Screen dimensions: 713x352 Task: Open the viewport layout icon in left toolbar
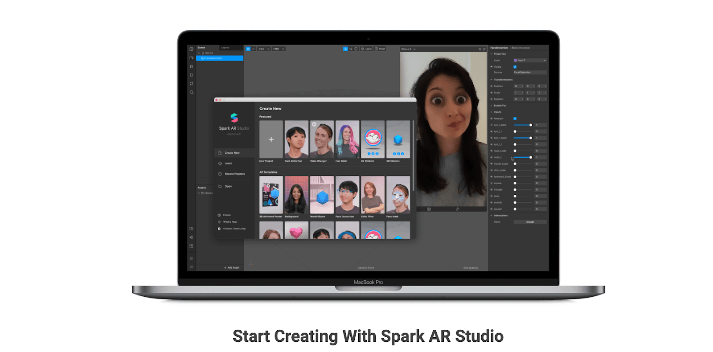click(x=191, y=49)
